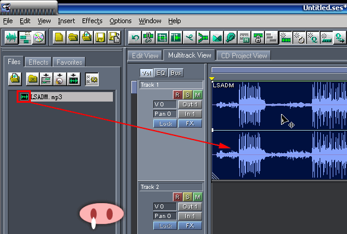Open the Insert menu

(x=66, y=21)
